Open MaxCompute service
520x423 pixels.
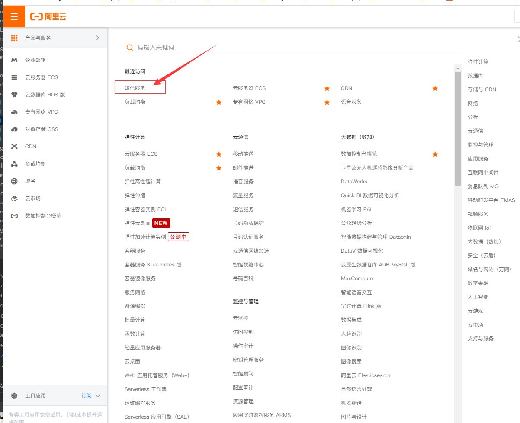point(357,279)
